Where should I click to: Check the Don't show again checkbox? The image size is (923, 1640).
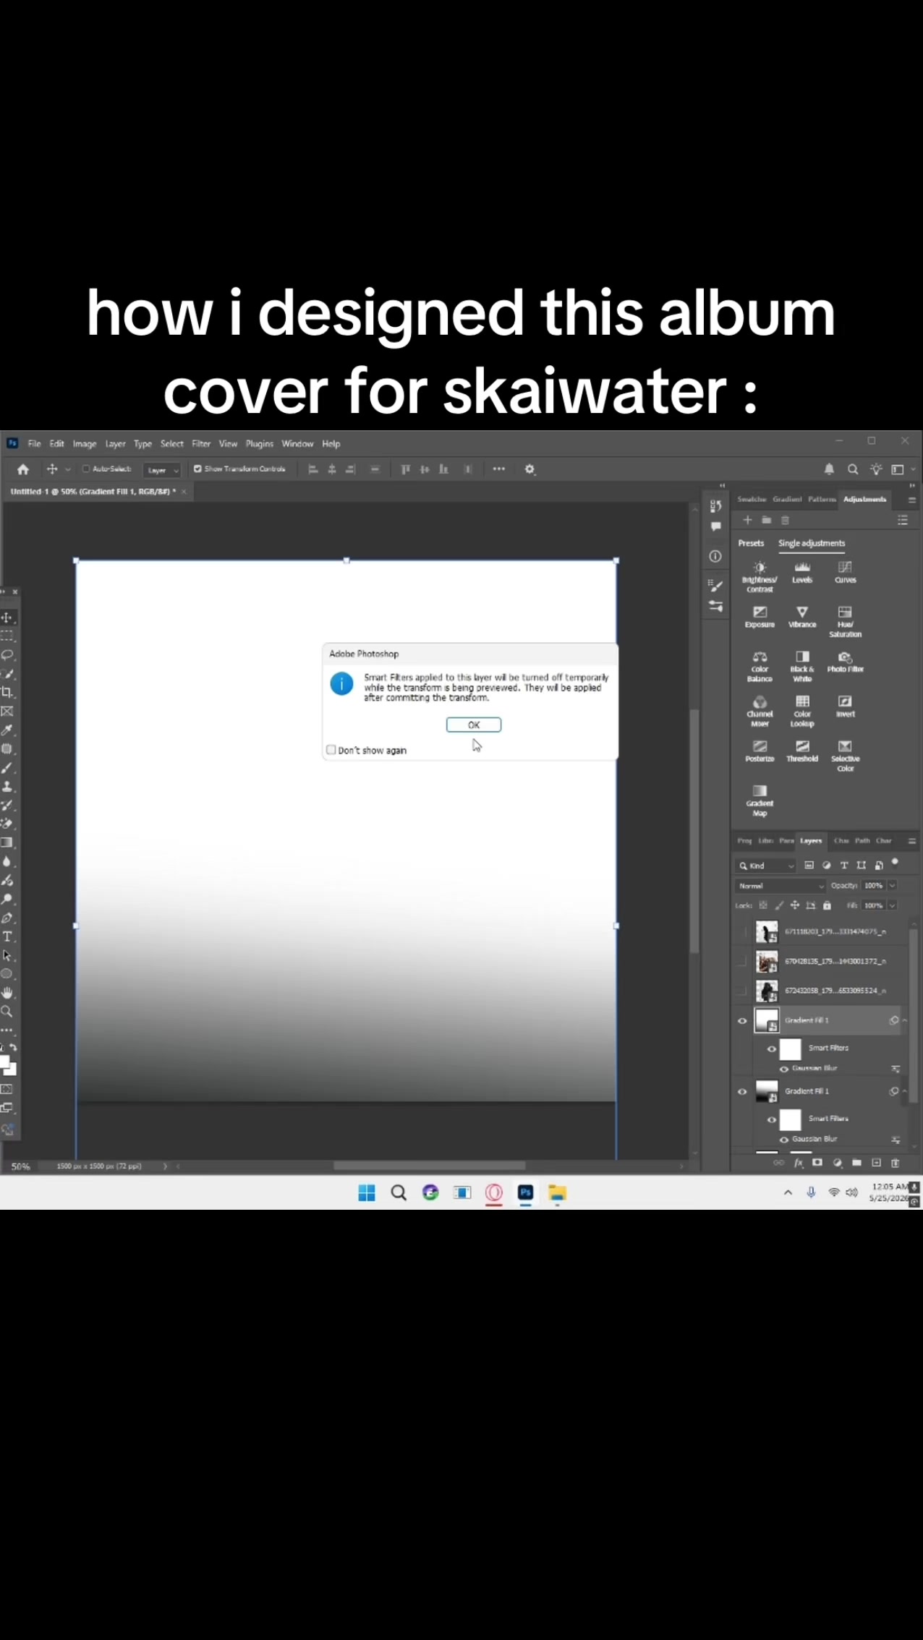[331, 750]
